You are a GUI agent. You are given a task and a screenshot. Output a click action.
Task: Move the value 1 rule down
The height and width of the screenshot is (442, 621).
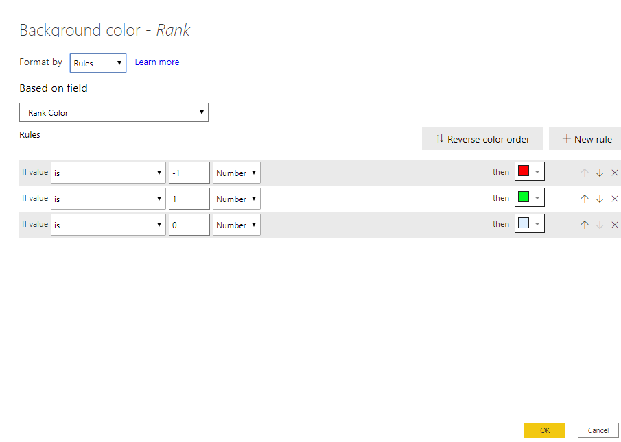[x=600, y=199]
